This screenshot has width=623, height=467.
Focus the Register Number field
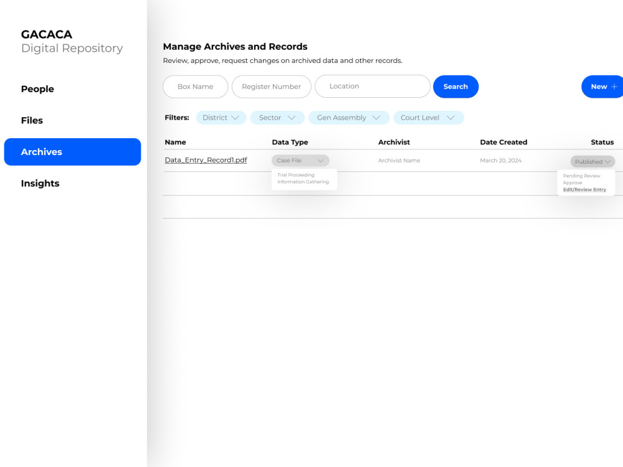[x=272, y=87]
